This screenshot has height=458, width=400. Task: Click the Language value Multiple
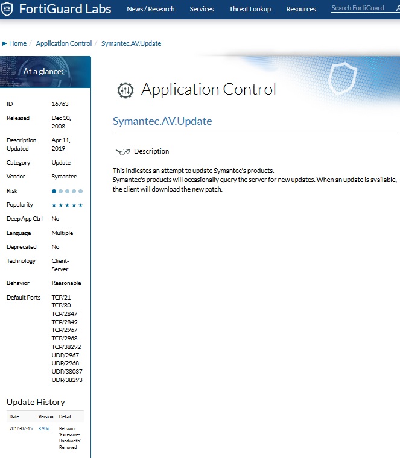(x=62, y=233)
